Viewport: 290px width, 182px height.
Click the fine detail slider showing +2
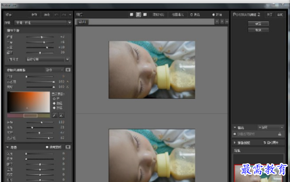coord(40,37)
